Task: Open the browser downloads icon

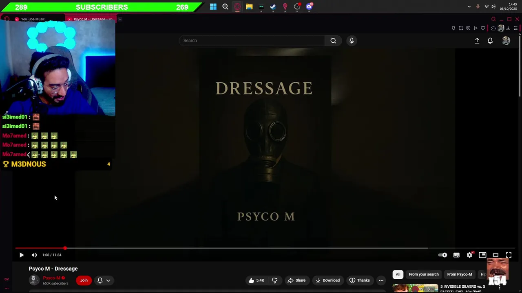Action: point(508,28)
